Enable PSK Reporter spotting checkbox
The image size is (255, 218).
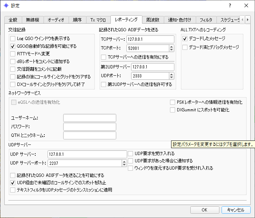point(173,102)
